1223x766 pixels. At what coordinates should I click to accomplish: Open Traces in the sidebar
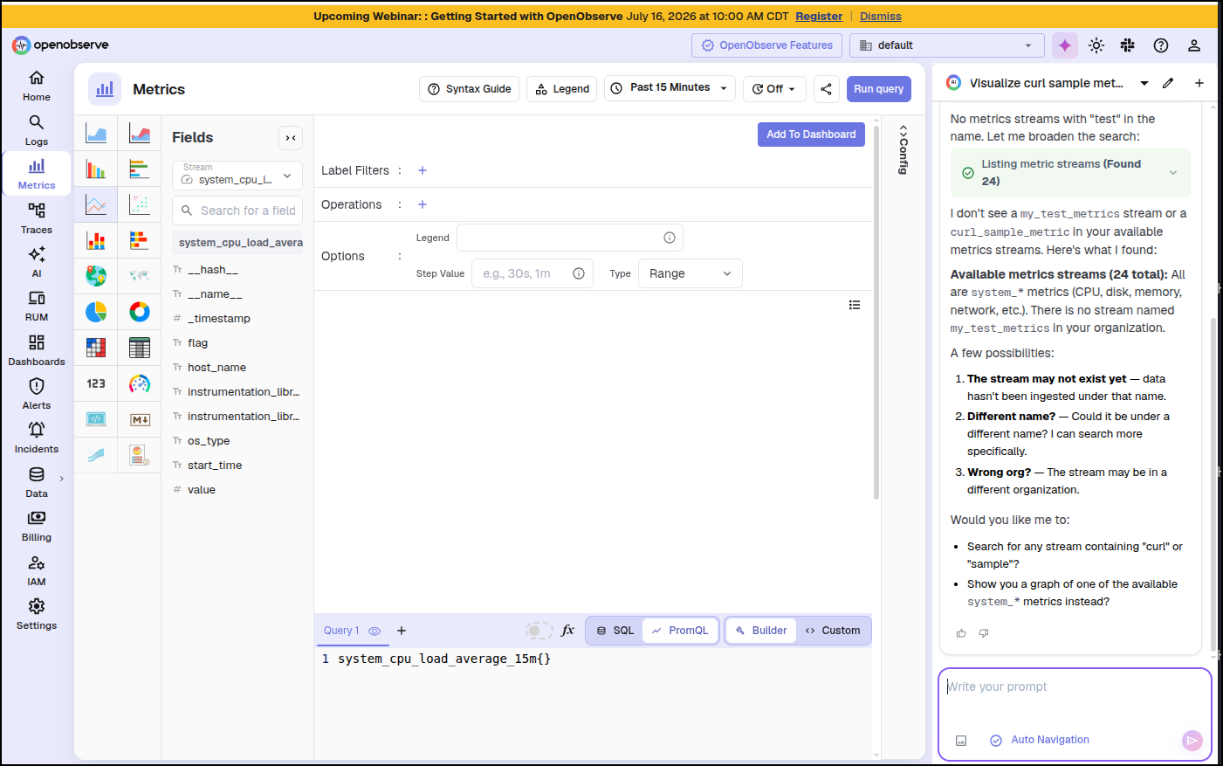coord(37,218)
